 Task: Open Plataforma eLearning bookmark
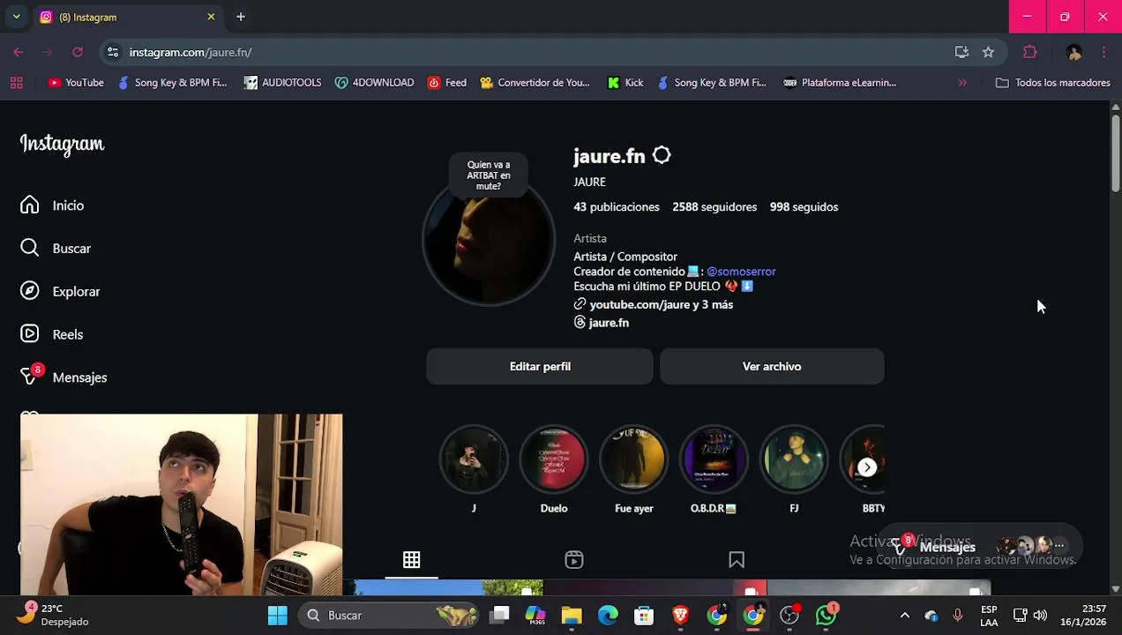840,83
